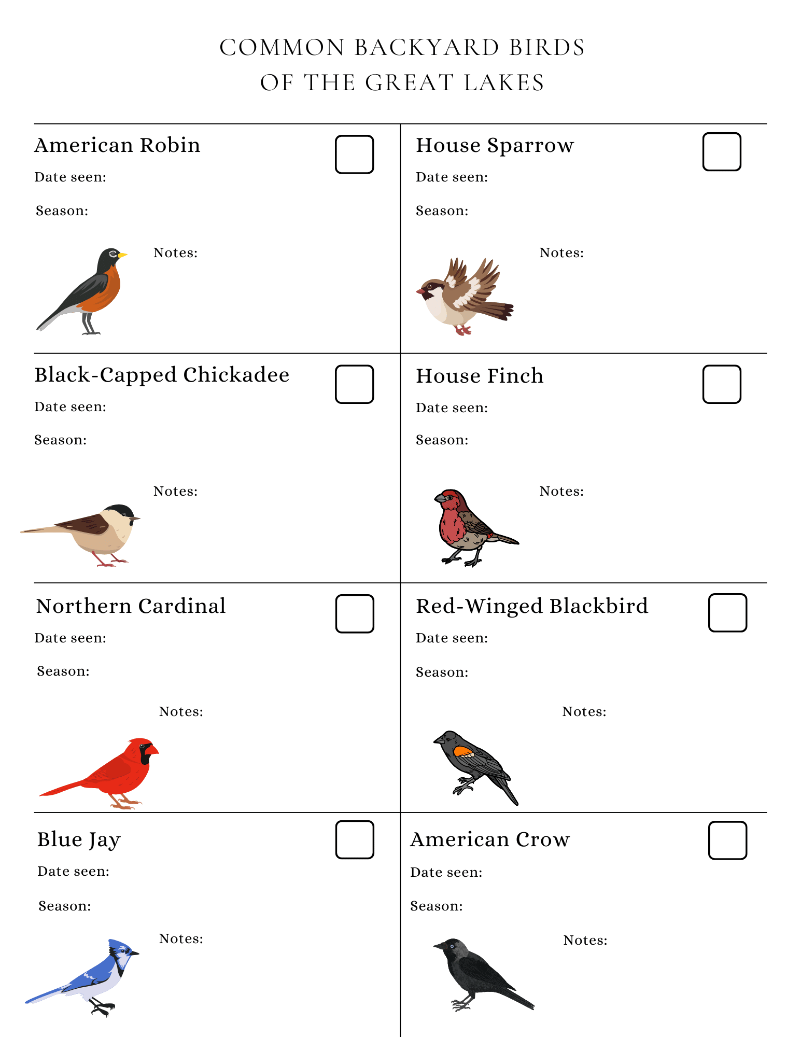Mark the Black-Capped Chickadee checkbox
801x1037 pixels.
pos(354,384)
